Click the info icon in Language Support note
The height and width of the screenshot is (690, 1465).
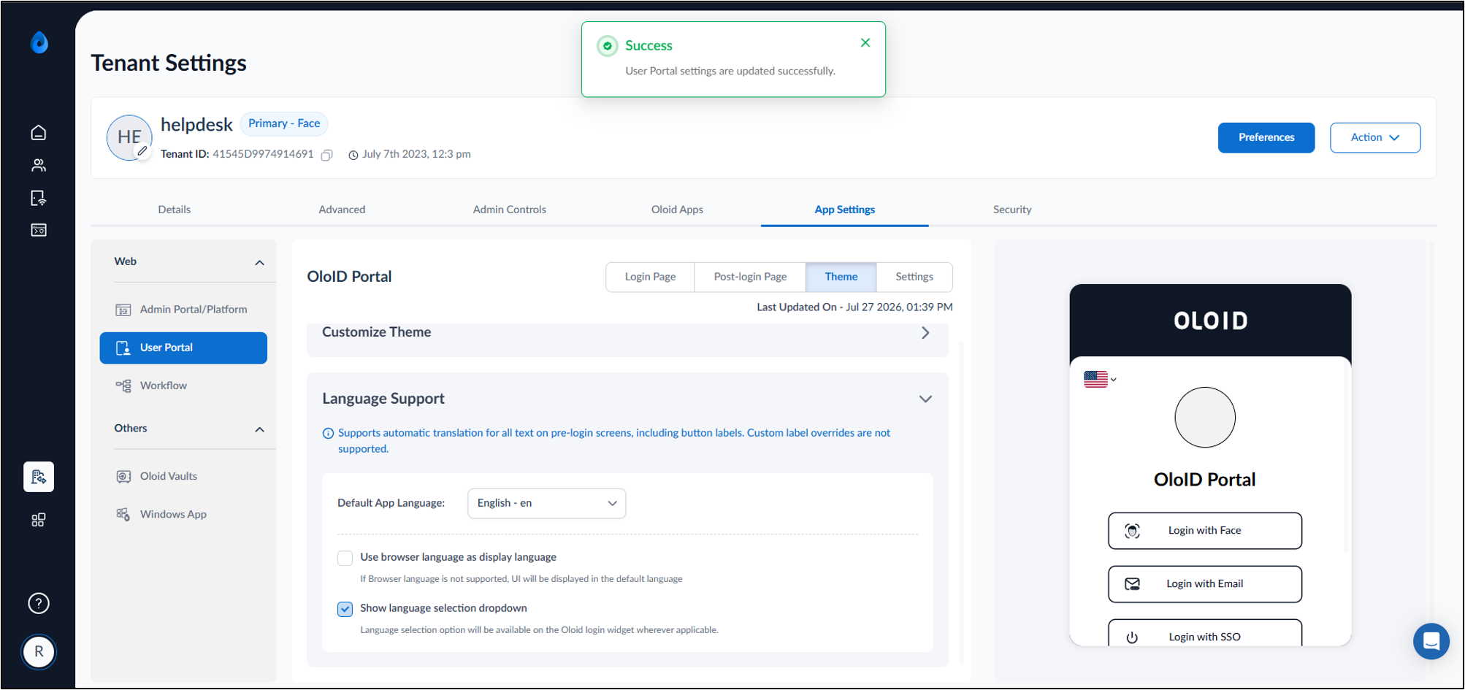[329, 434]
